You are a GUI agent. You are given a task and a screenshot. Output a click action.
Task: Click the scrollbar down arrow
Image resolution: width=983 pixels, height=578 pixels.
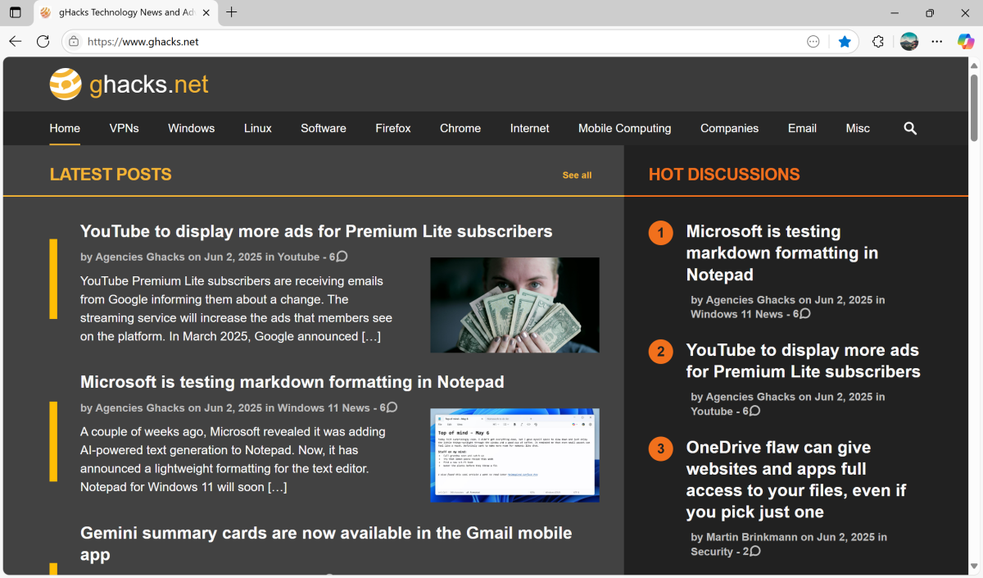(x=975, y=567)
